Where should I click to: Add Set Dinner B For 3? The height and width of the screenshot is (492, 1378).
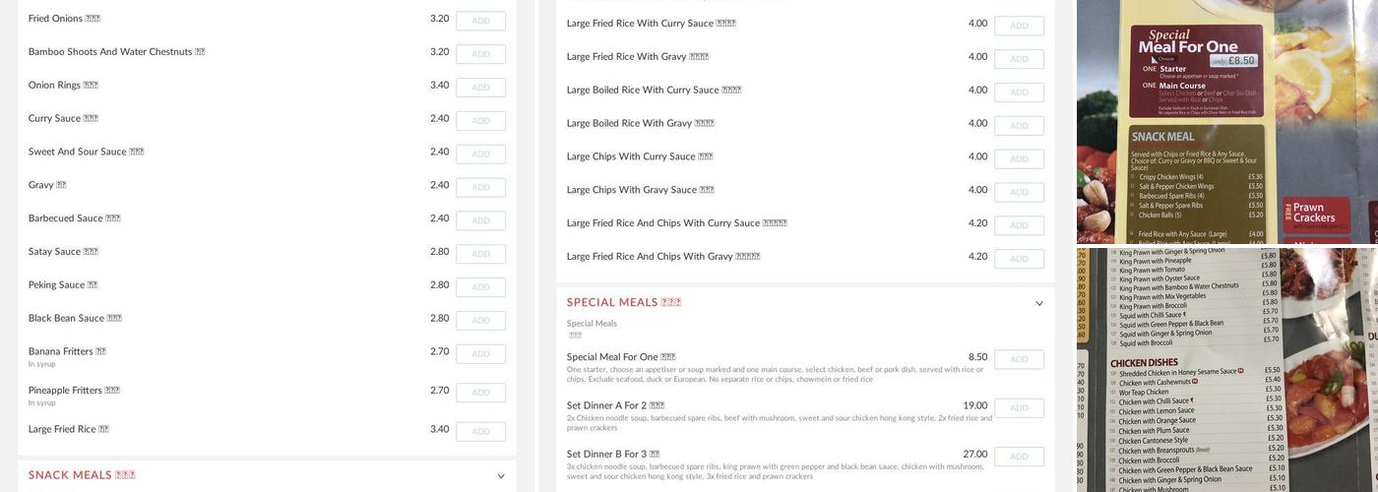[x=1019, y=457]
